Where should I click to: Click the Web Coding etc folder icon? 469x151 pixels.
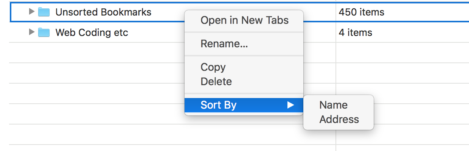[x=44, y=33]
